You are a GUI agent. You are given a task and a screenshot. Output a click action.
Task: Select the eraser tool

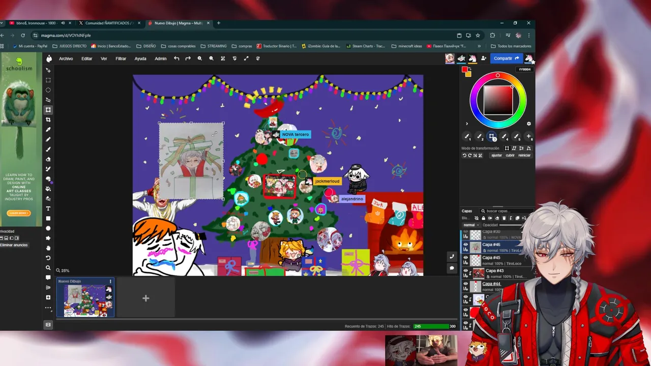[x=48, y=159]
